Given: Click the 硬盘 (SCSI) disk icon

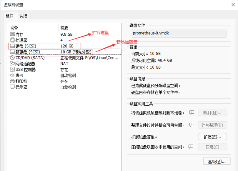Looking at the screenshot, I should (x=12, y=46).
